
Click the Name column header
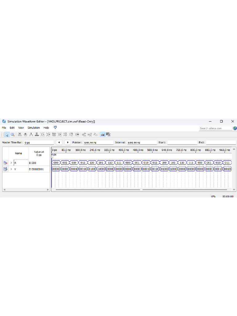[x=19, y=153]
